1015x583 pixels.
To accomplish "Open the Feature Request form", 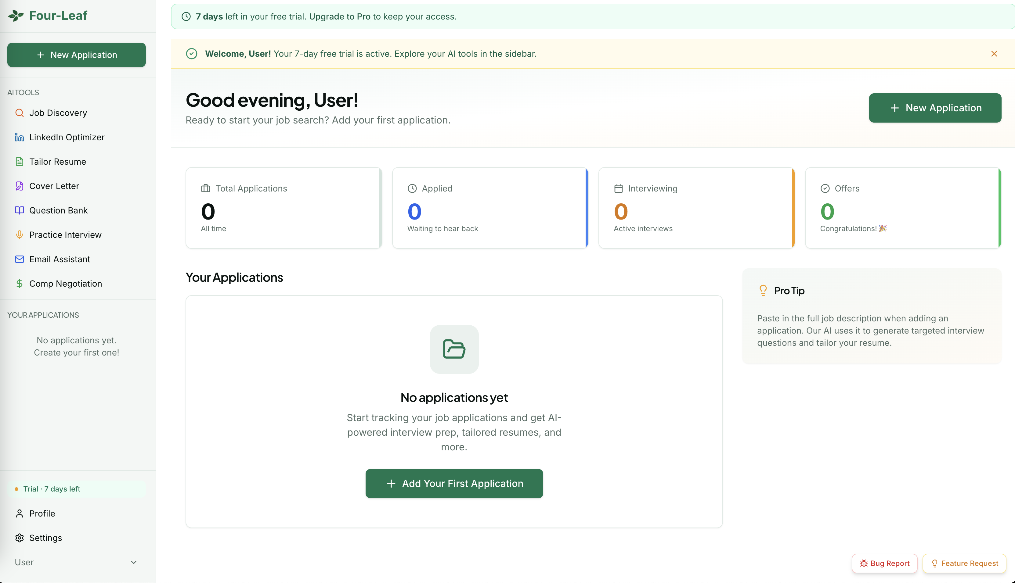I will coord(964,563).
